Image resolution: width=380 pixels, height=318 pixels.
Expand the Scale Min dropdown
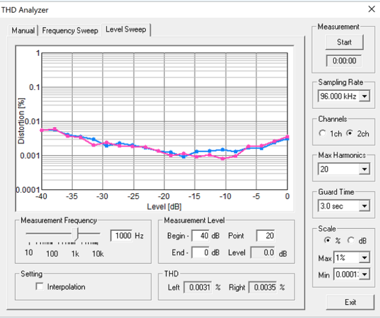(x=364, y=275)
